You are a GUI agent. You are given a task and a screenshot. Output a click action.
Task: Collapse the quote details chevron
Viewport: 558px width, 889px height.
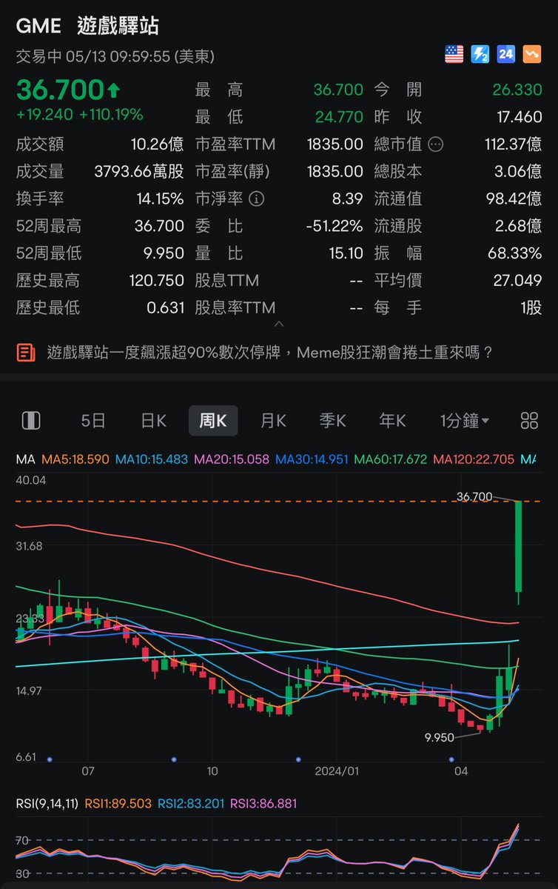point(279,324)
